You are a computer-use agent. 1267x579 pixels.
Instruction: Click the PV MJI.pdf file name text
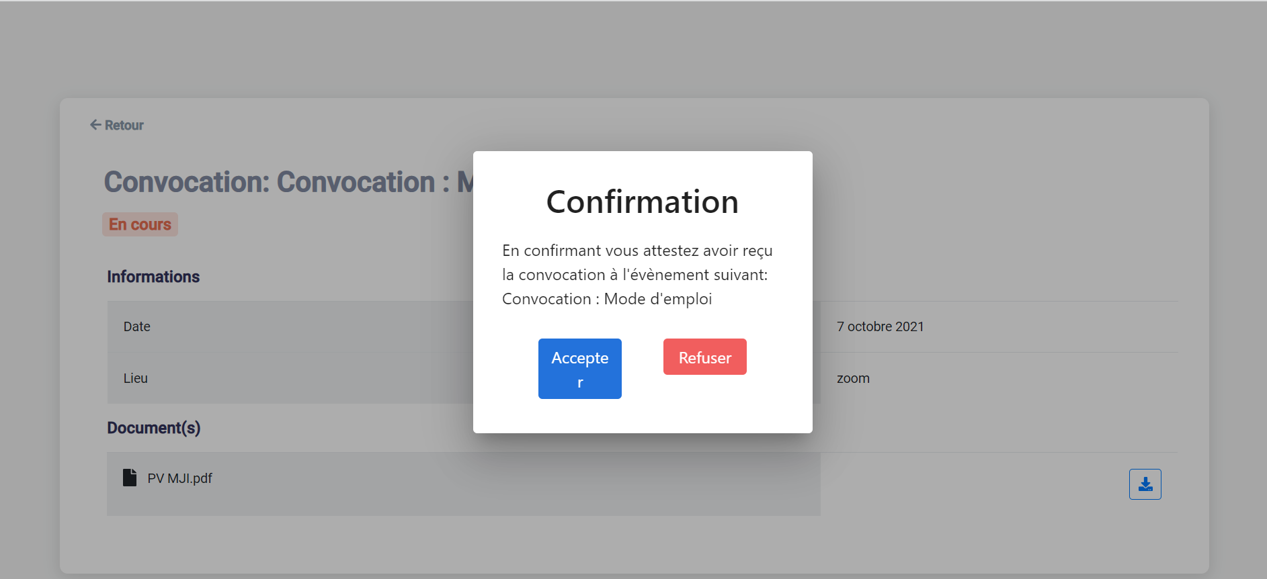(x=179, y=478)
